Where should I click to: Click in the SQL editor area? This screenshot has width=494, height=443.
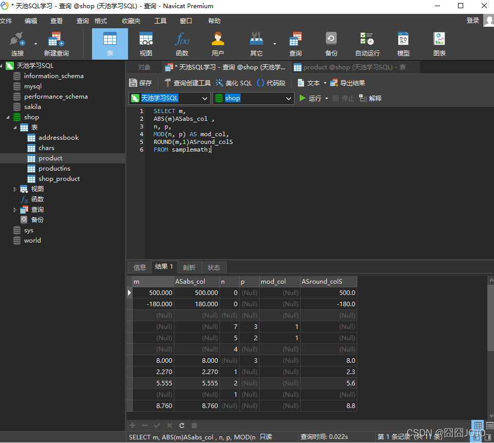click(x=319, y=183)
